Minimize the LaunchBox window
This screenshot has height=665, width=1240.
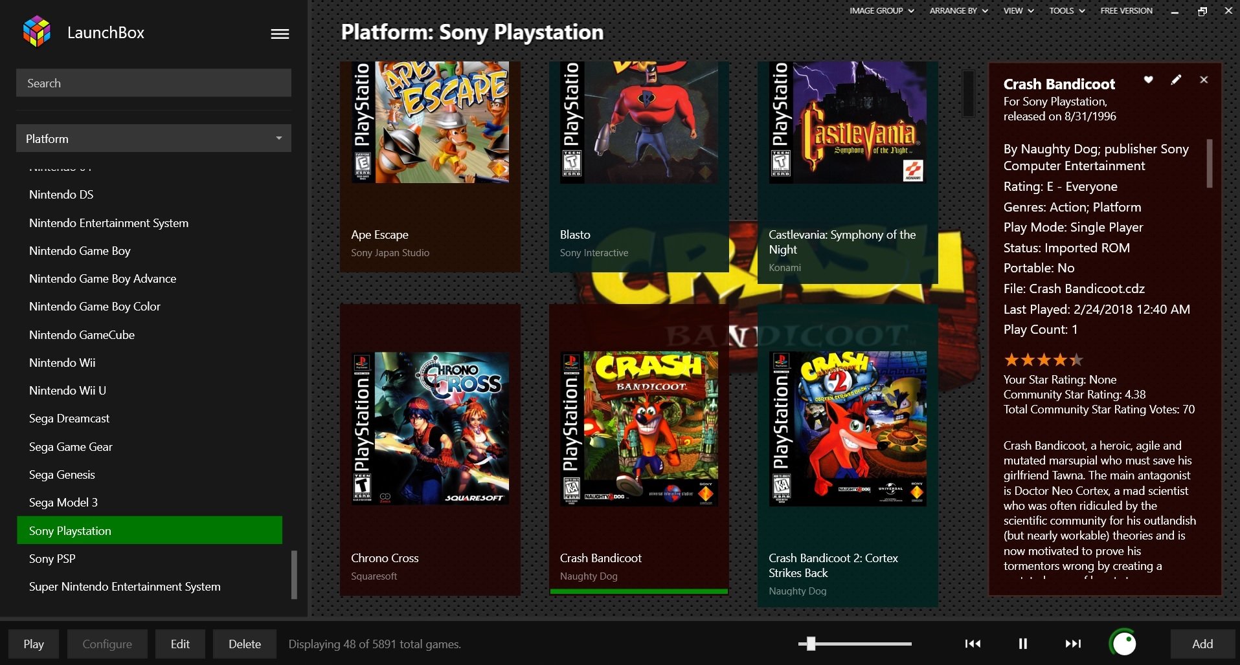pos(1175,11)
